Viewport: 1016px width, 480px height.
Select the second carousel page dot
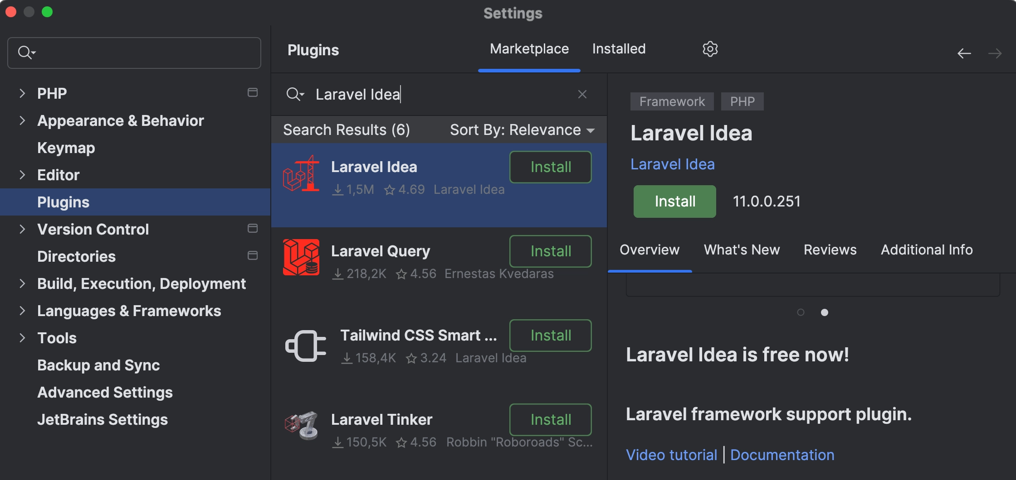coord(825,312)
